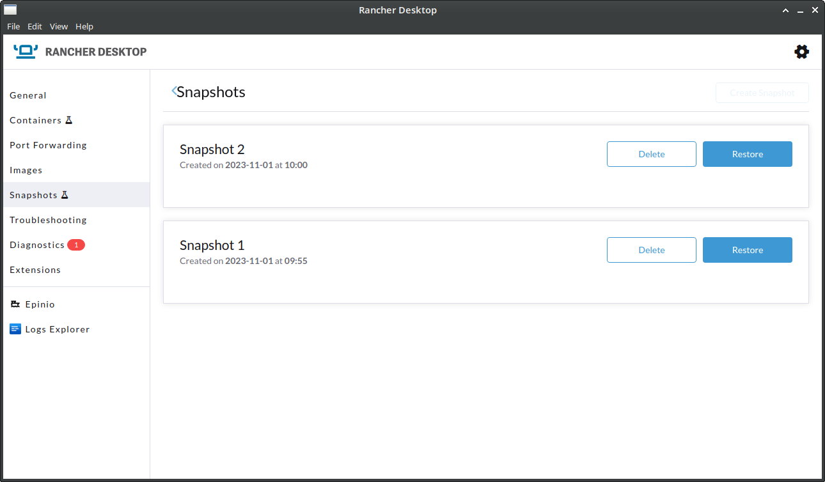This screenshot has width=825, height=482.
Task: Click the Create Snapshot button
Action: coord(762,93)
